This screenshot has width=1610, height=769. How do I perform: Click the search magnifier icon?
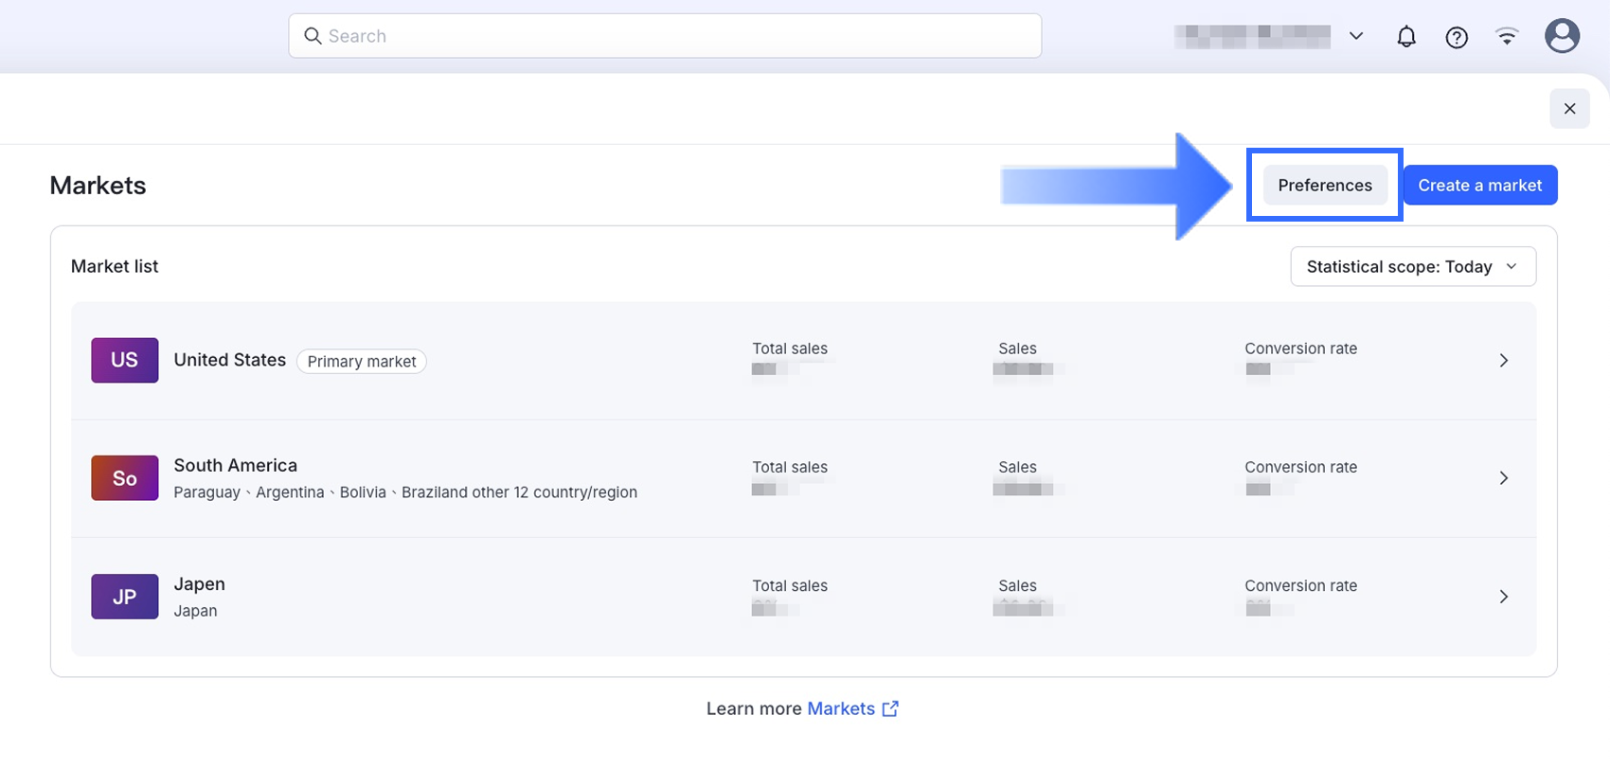point(313,36)
